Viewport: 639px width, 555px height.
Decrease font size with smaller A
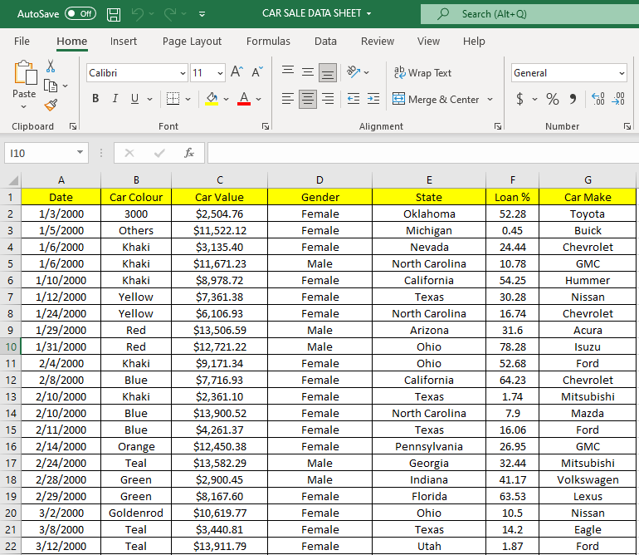coord(257,71)
